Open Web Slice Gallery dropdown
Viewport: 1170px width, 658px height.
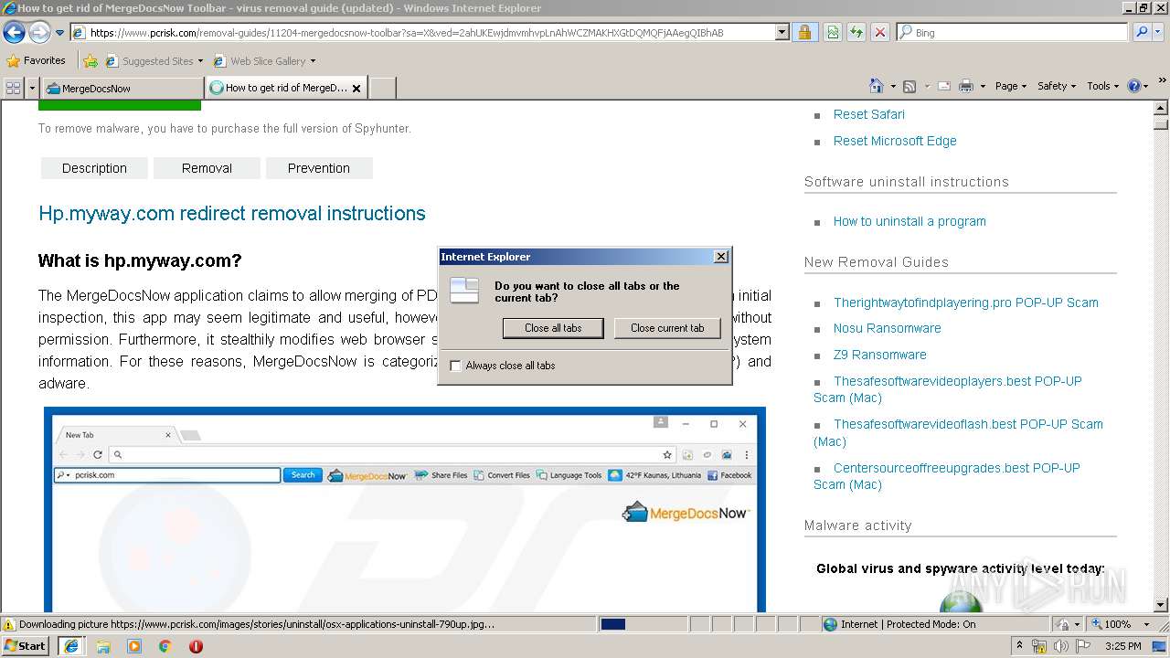(x=264, y=61)
